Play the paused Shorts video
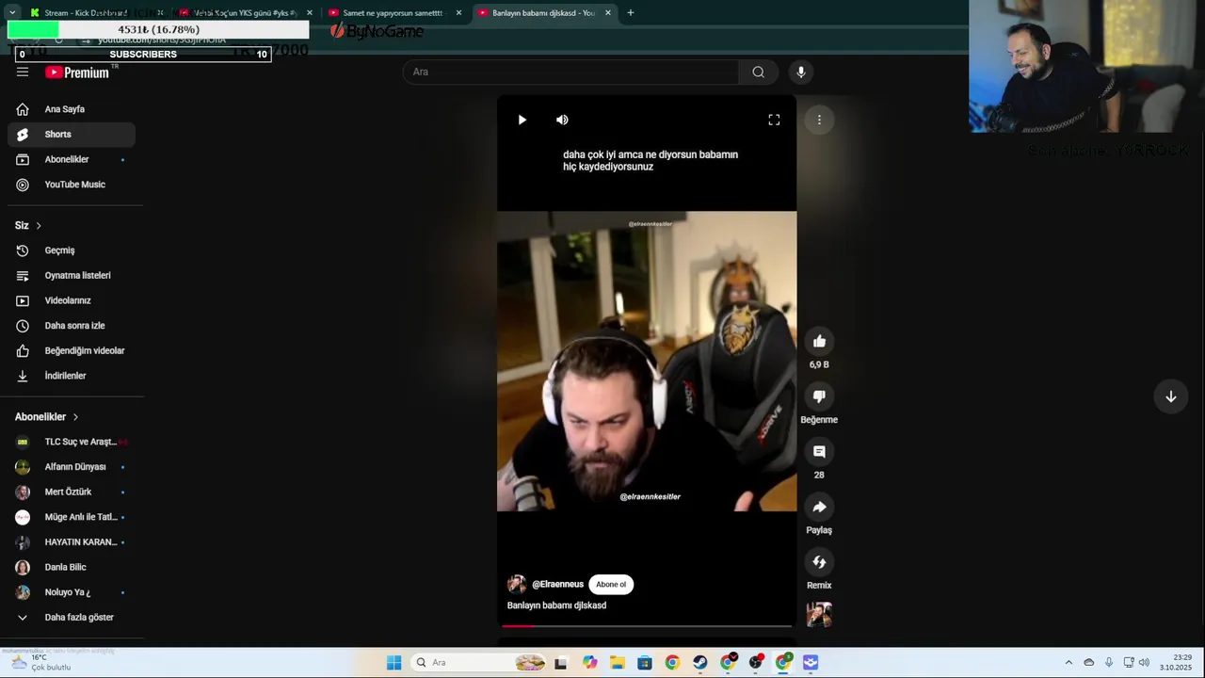1205x678 pixels. [x=522, y=120]
